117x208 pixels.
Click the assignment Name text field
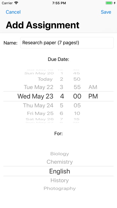point(67,43)
